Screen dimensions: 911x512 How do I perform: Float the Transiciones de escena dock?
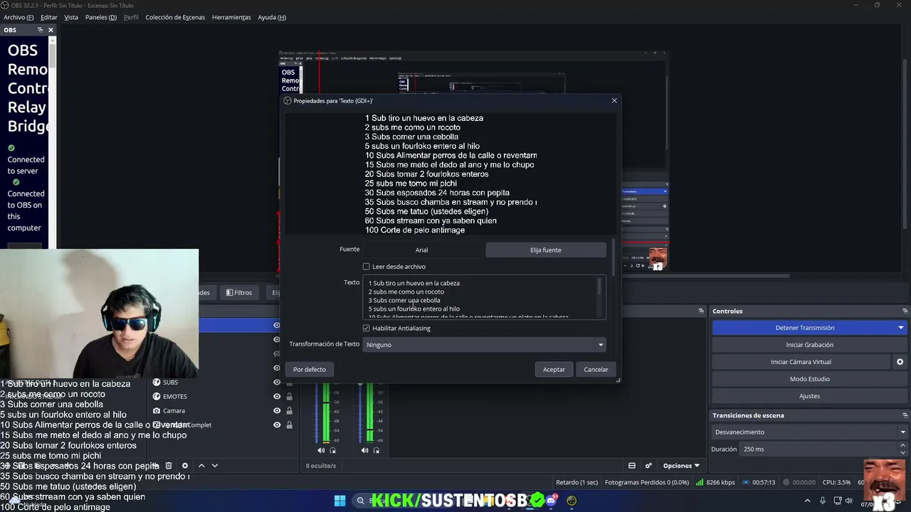[905, 415]
